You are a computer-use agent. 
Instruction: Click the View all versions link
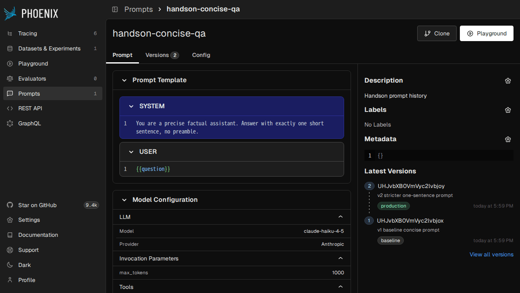coord(491,254)
